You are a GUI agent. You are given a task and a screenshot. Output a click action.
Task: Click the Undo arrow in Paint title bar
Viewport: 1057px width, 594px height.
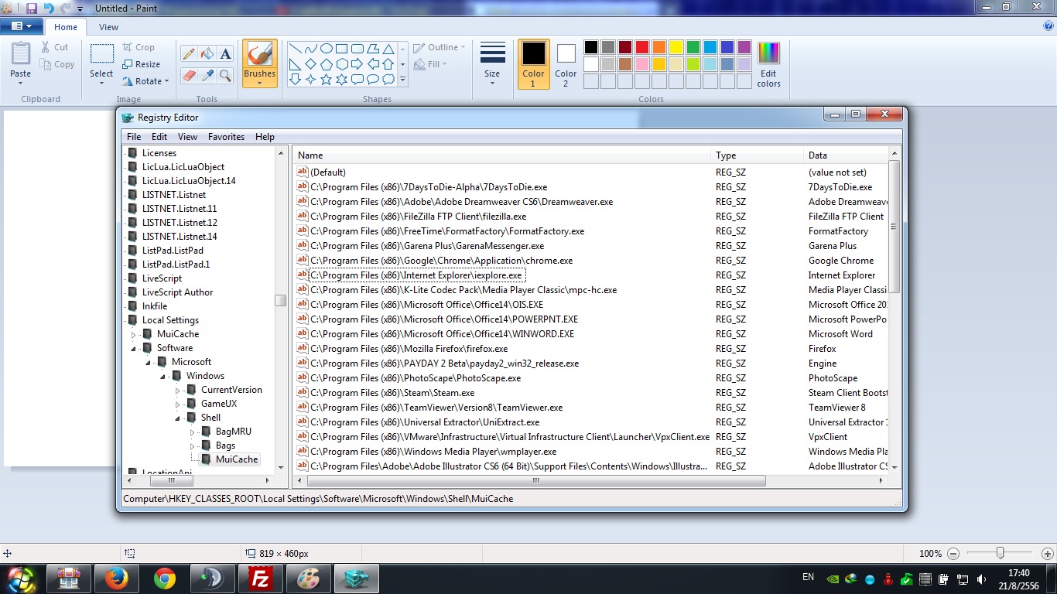(49, 8)
